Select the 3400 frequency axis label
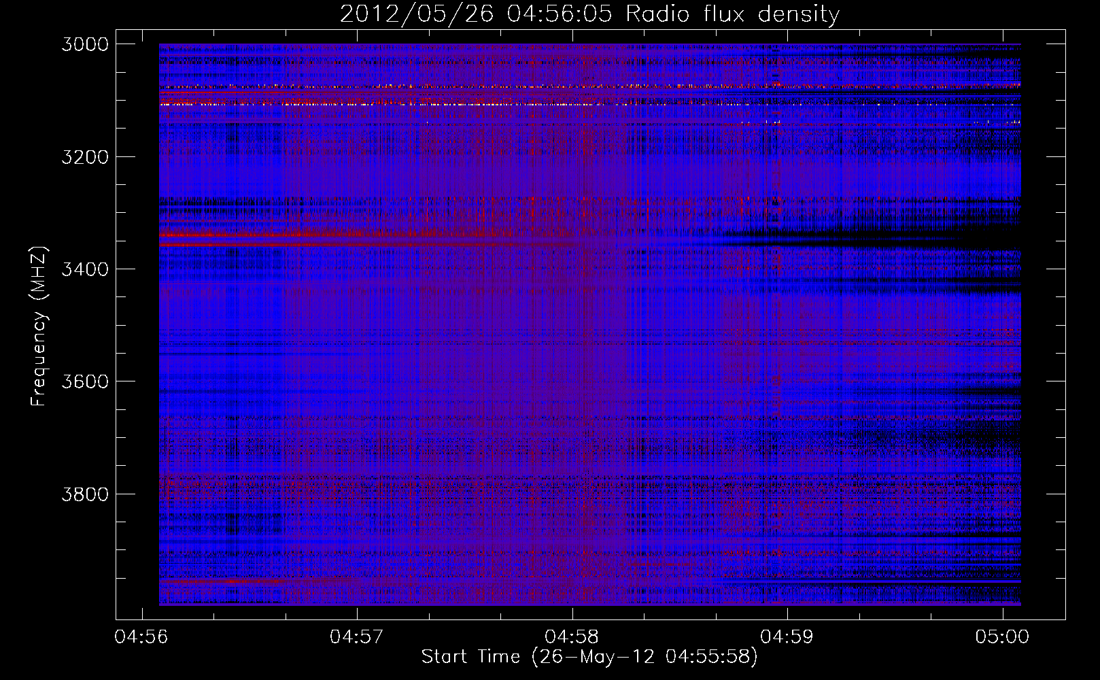 (85, 269)
